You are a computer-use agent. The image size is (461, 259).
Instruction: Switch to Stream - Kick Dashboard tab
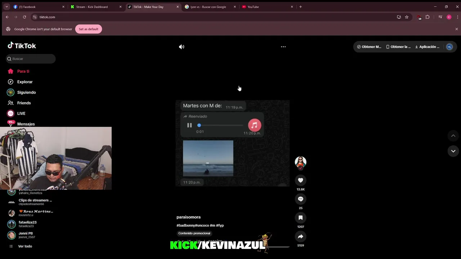pyautogui.click(x=96, y=7)
